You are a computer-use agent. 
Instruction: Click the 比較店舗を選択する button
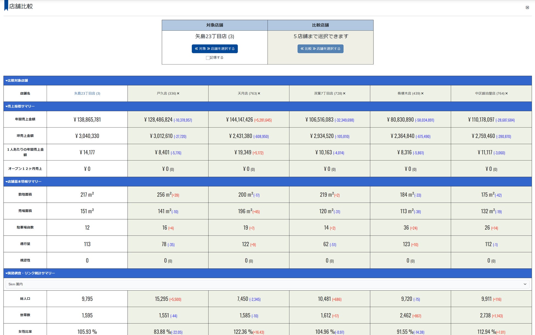[x=320, y=49]
